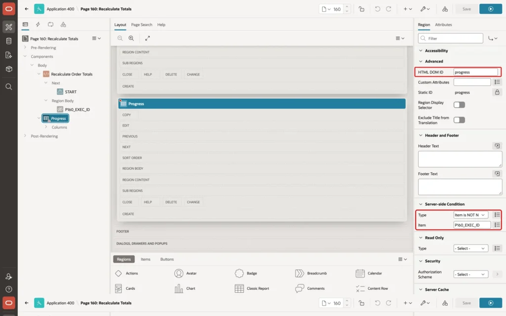The image size is (506, 316).
Task: Click the page lock icon in toolbar
Action: [361, 9]
